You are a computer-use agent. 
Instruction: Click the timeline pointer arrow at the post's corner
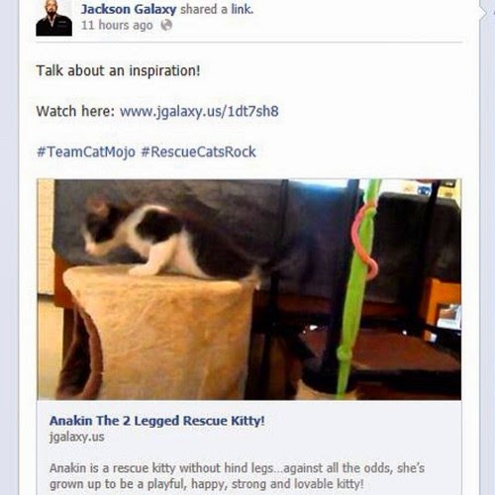click(484, 13)
